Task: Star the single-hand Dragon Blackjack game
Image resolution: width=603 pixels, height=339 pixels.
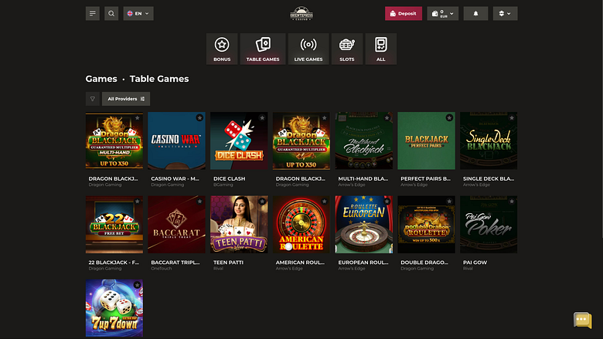Action: [x=325, y=118]
